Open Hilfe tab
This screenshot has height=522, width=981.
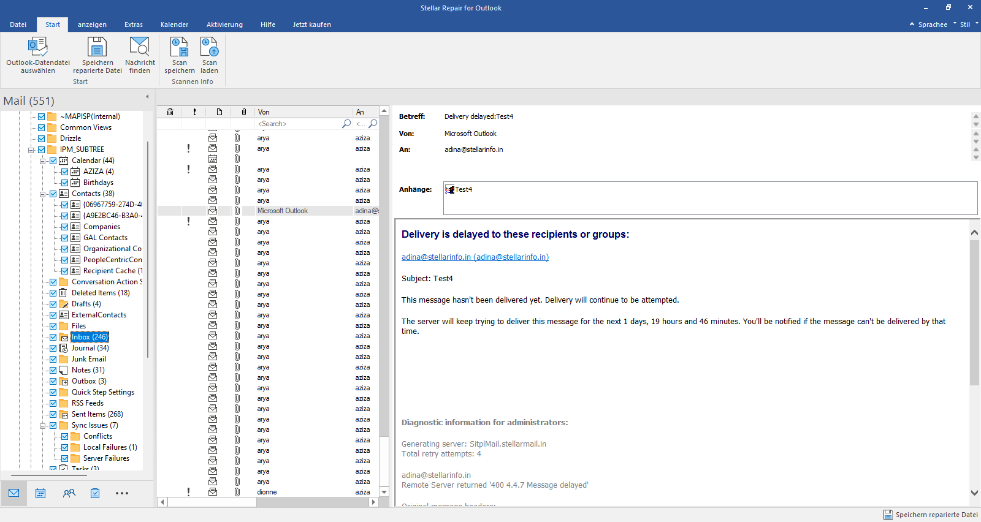pos(268,25)
